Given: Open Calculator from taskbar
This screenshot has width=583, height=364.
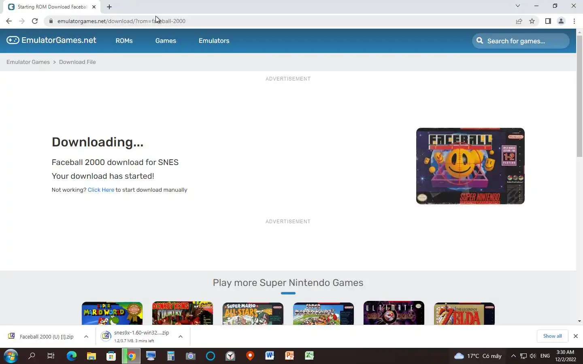Looking at the screenshot, I should click(x=170, y=356).
